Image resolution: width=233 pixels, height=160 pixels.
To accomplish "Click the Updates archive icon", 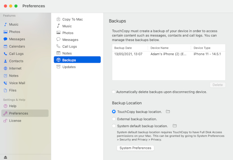I will click(58, 67).
